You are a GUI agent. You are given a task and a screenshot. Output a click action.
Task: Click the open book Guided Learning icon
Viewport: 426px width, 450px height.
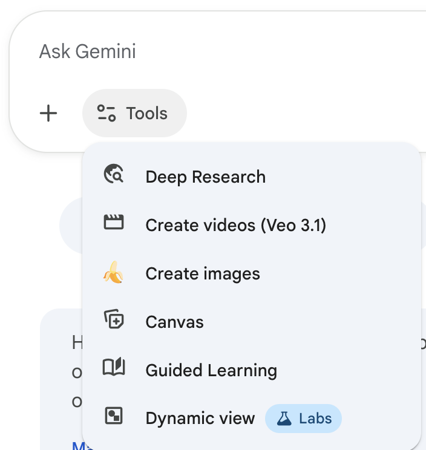tap(114, 368)
